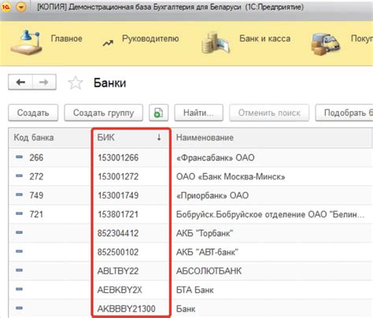Image resolution: width=373 pixels, height=318 pixels.
Task: Open the Банк и касса section
Action: [x=264, y=39]
